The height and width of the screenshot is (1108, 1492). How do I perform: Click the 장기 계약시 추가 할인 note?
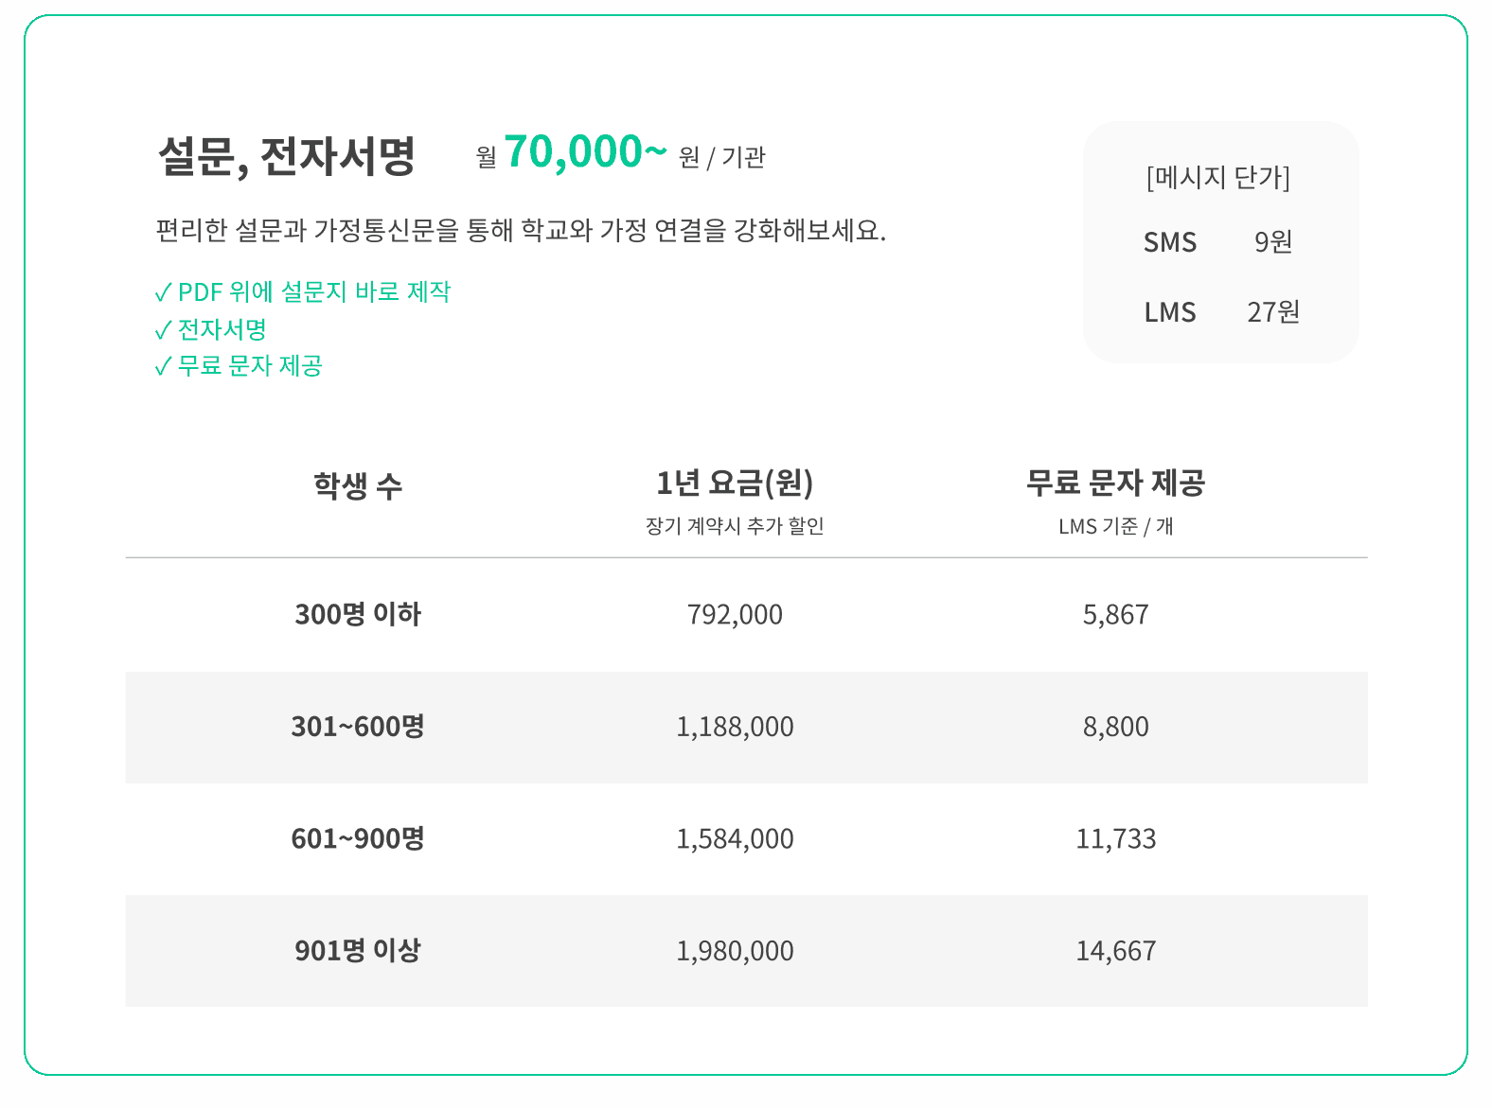pyautogui.click(x=735, y=526)
